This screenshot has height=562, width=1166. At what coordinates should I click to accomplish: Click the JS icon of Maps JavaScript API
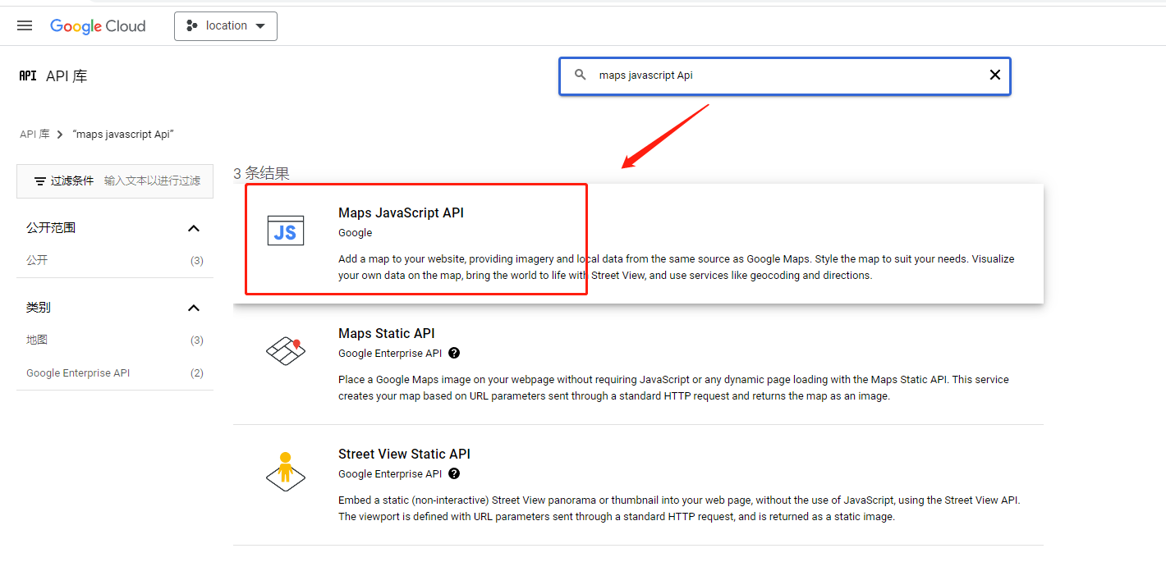click(x=285, y=231)
